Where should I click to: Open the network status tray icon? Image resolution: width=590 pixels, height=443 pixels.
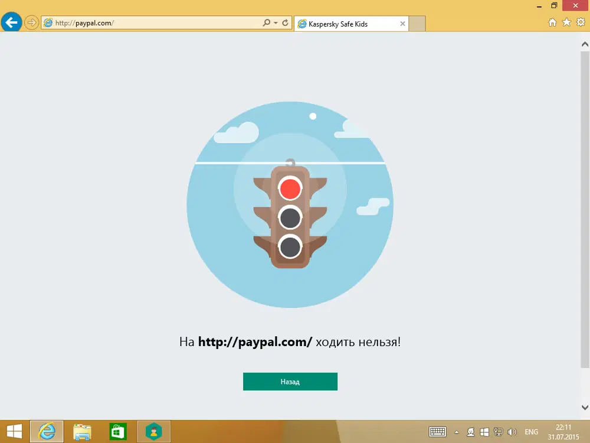[498, 432]
